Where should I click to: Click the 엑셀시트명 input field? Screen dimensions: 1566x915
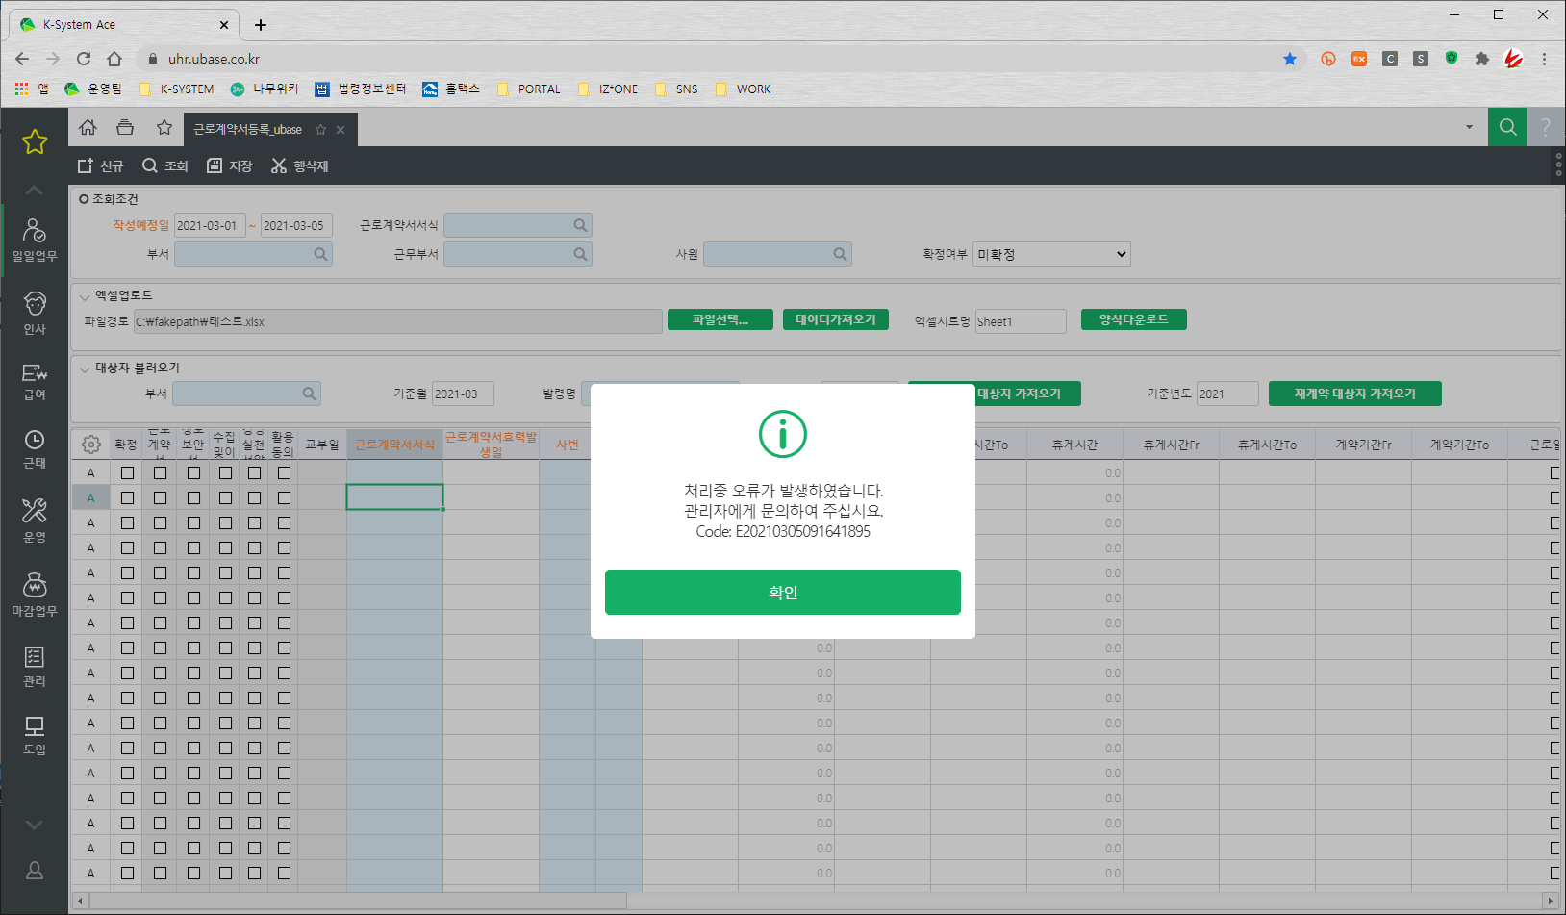[x=1021, y=321]
